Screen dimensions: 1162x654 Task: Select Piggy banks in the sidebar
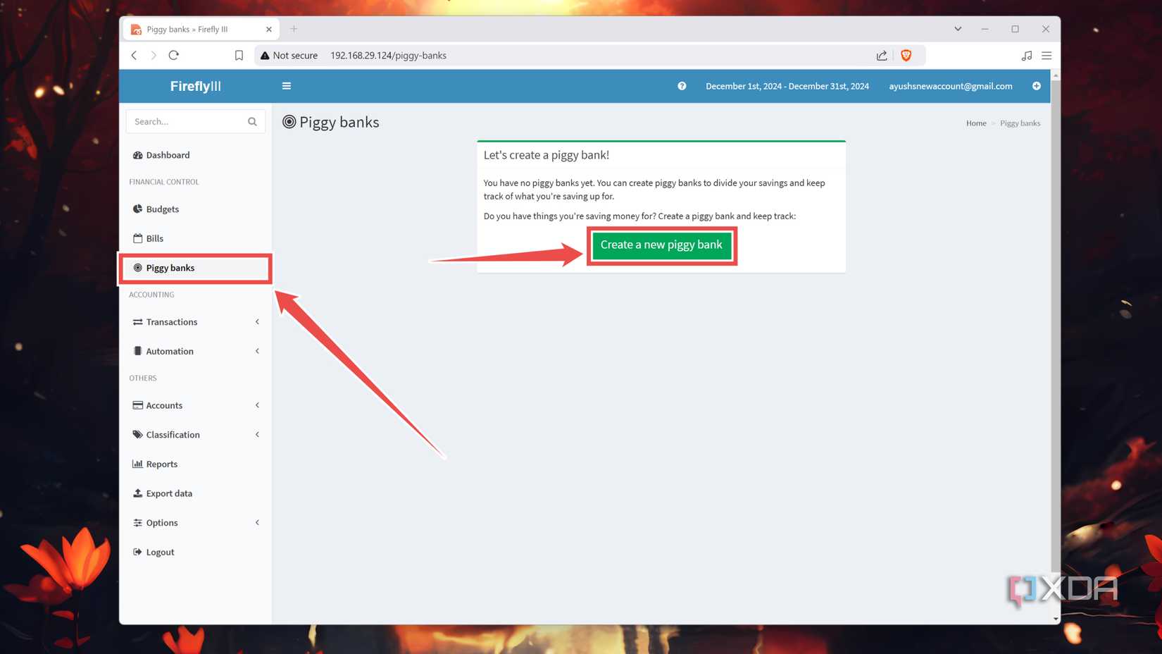195,268
